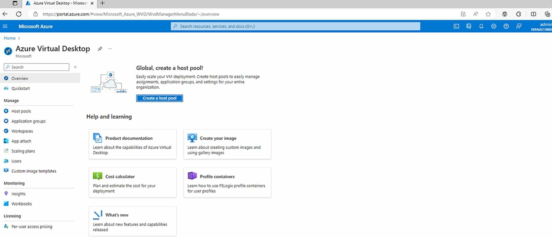Screen dimensions: 552x237
Task: Open the Read aloud icon in the address bar
Action: 475,14
